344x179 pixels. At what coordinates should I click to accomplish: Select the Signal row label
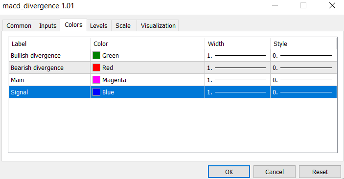[x=19, y=92]
